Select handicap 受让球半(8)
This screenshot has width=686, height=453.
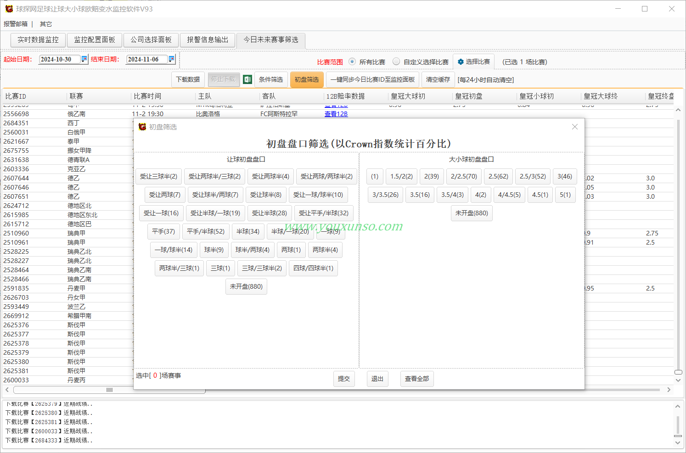click(x=266, y=195)
